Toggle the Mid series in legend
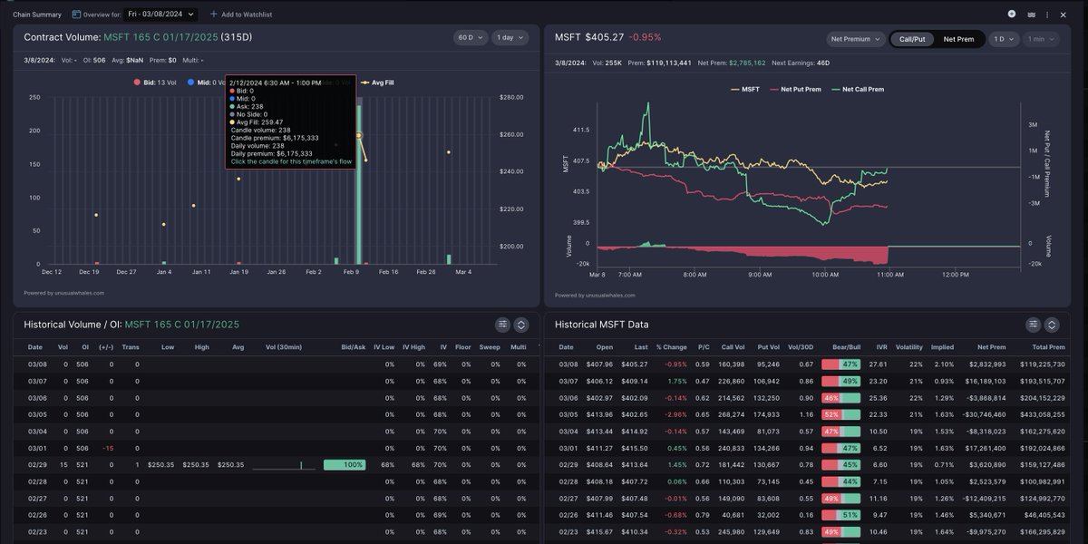The width and height of the screenshot is (1088, 544). pos(209,83)
